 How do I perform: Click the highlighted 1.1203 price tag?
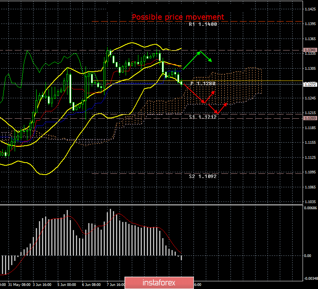point(311,119)
